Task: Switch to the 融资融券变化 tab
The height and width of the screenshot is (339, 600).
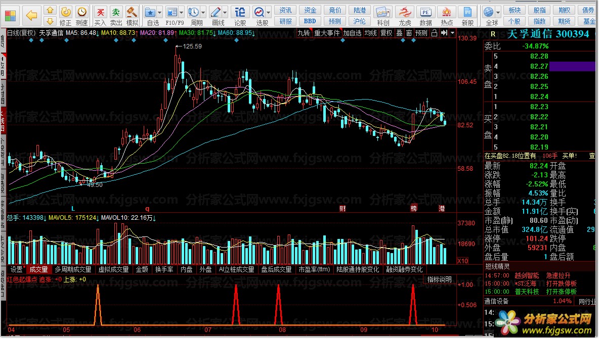Action: click(x=404, y=269)
